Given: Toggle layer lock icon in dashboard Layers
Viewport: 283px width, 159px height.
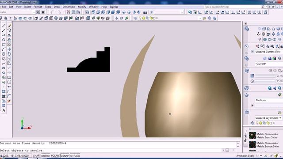Looking at the screenshot, I should [268, 123].
